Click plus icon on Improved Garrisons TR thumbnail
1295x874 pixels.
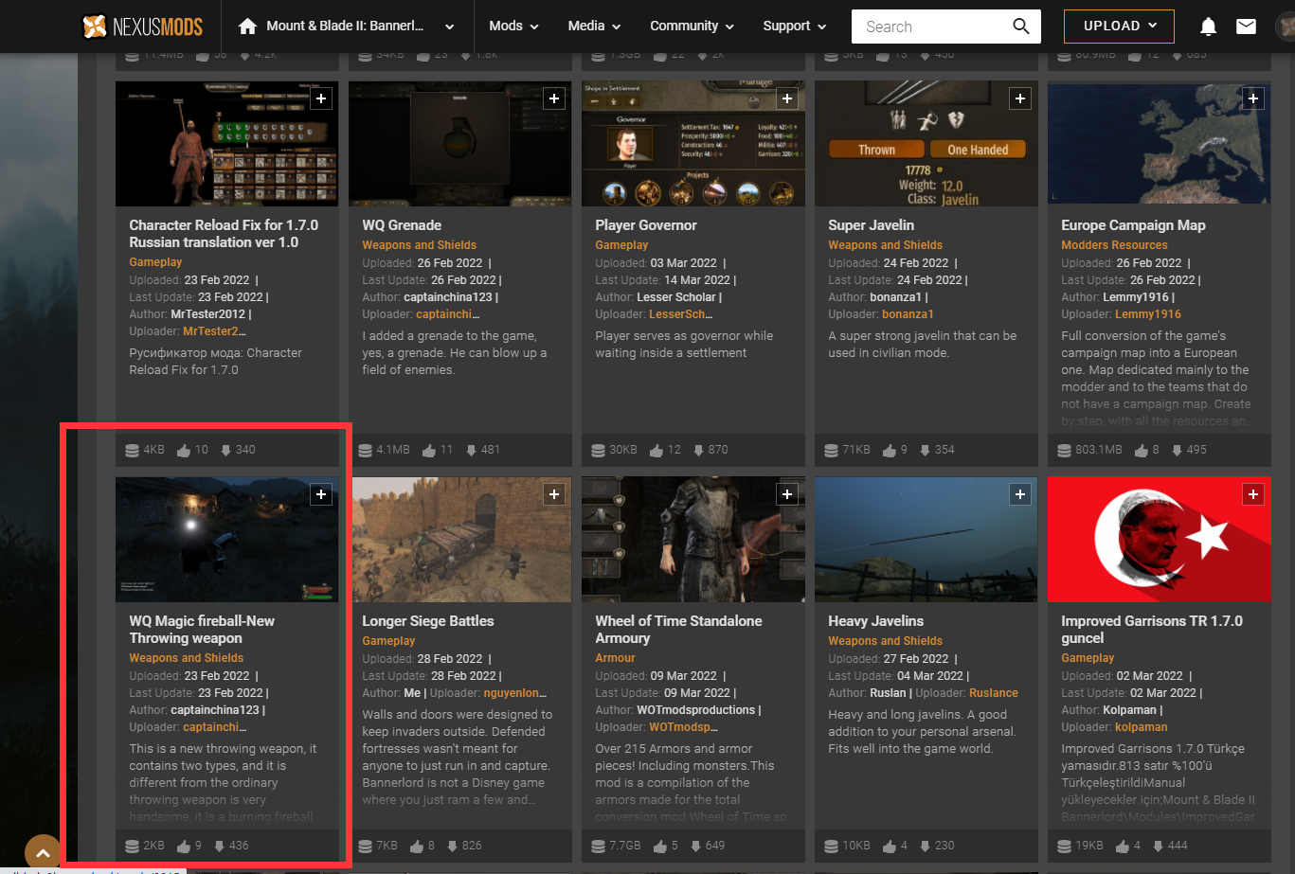pos(1253,494)
